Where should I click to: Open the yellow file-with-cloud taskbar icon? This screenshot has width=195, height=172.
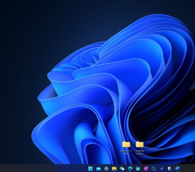point(170,168)
